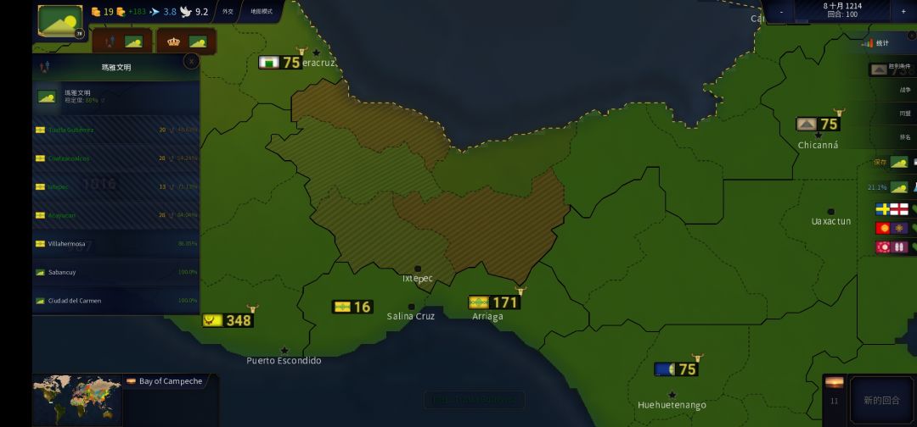The height and width of the screenshot is (427, 917).
Task: Select the red-yellow sun flag pair
Action: point(892,228)
